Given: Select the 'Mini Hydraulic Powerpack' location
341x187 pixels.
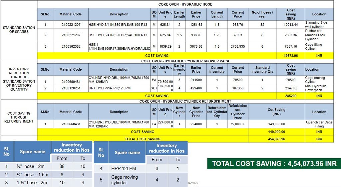Looking at the screenshot, I should point(316,88).
